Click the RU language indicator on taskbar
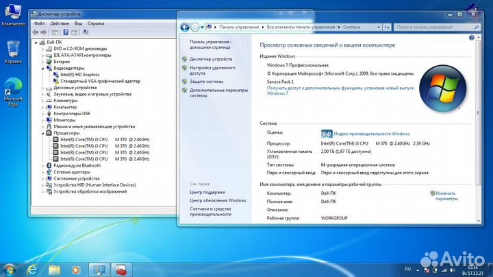The image size is (493, 277). click(408, 269)
